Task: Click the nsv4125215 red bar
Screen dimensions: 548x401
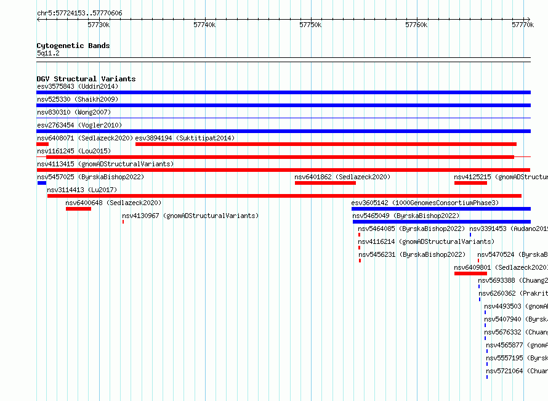Action: [x=470, y=183]
